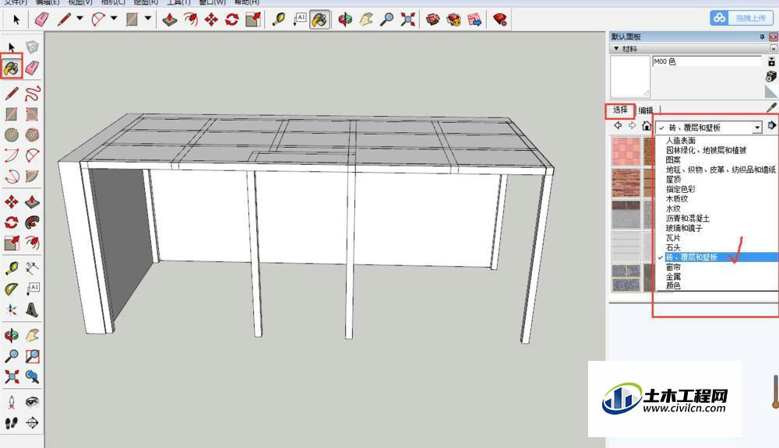The image size is (779, 448).
Task: Select the Protractor tool
Action: [12, 289]
